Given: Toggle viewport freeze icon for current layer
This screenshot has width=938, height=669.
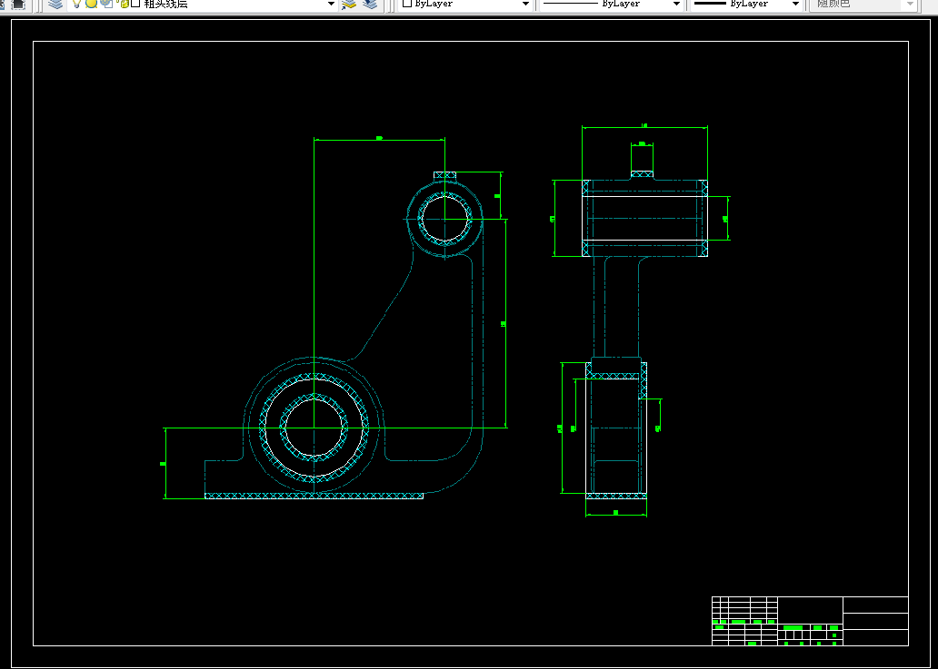Looking at the screenshot, I should [x=106, y=4].
